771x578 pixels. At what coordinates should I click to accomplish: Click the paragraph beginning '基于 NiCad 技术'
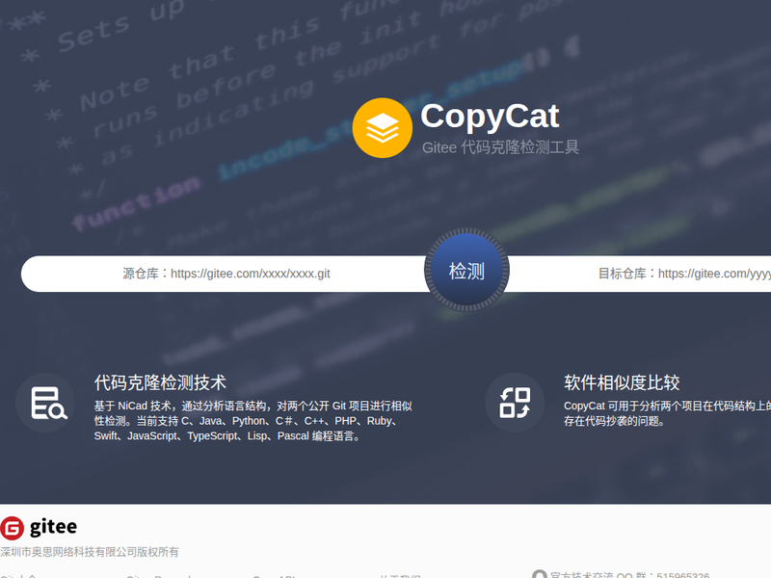click(253, 421)
